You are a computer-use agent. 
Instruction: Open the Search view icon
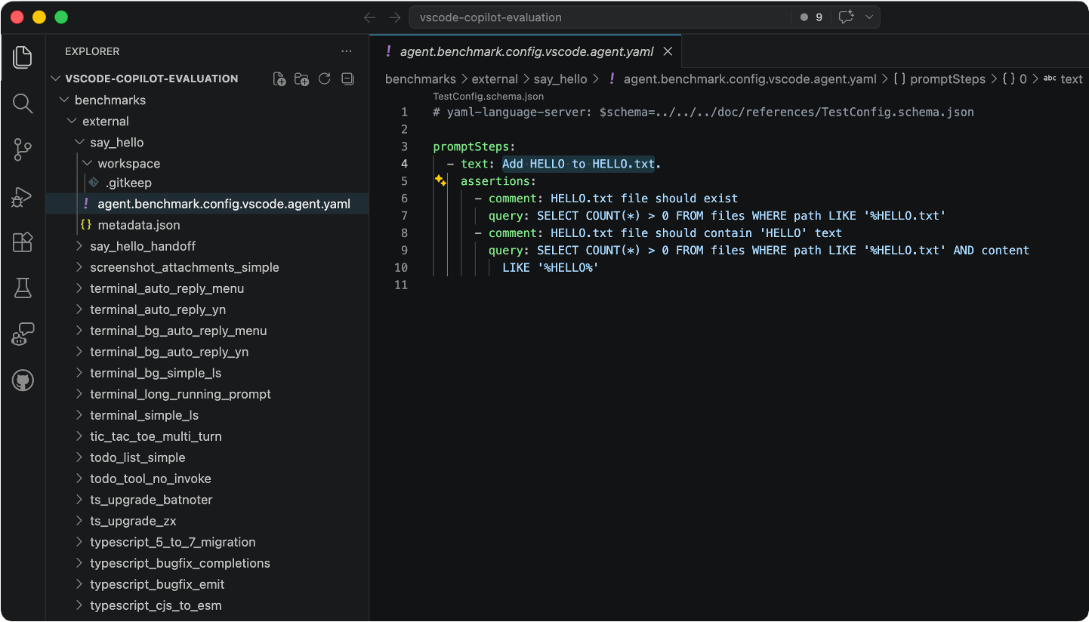pos(23,103)
